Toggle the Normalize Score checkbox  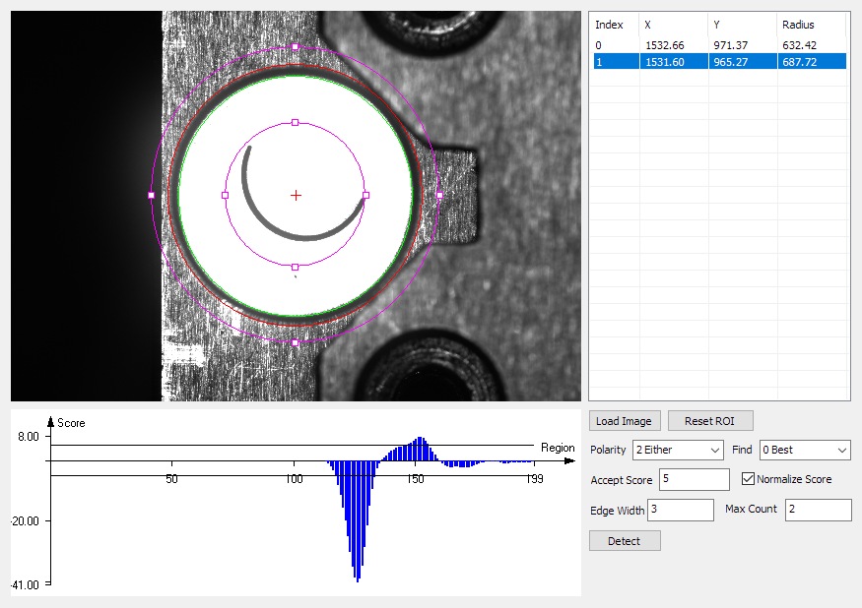pos(748,479)
